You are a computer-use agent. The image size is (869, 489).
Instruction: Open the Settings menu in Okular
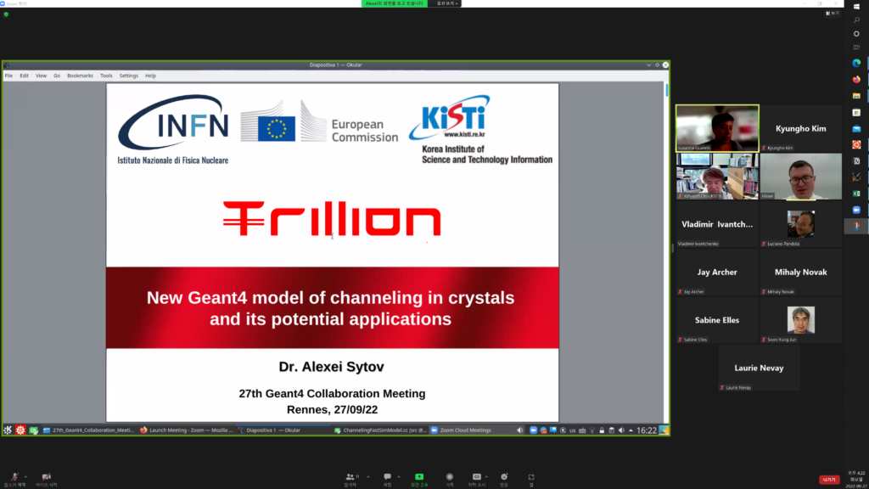(x=129, y=76)
